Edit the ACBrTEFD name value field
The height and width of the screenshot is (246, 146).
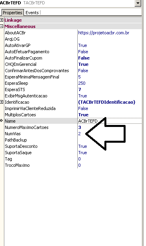110,121
